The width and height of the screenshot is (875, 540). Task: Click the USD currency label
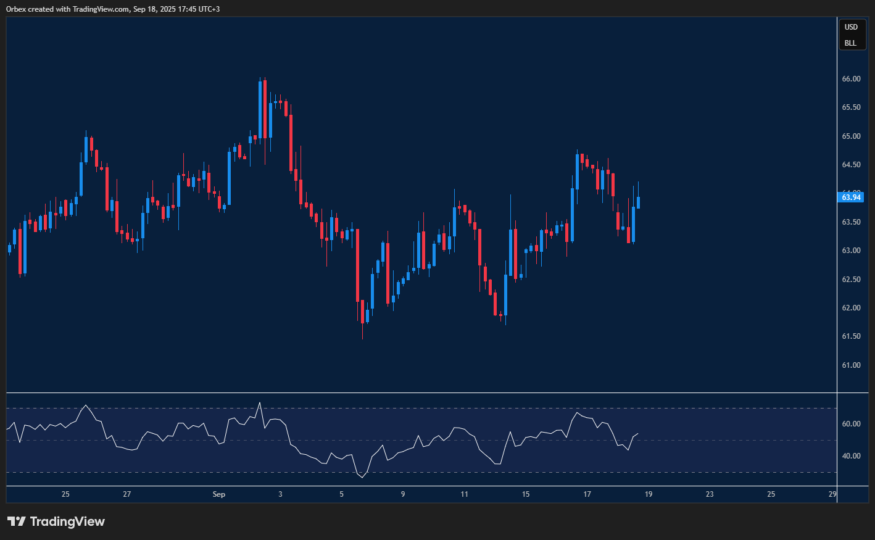pos(851,27)
